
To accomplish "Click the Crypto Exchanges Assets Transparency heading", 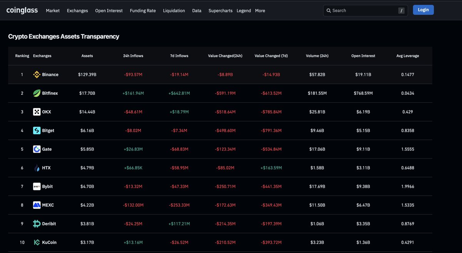I will point(64,36).
